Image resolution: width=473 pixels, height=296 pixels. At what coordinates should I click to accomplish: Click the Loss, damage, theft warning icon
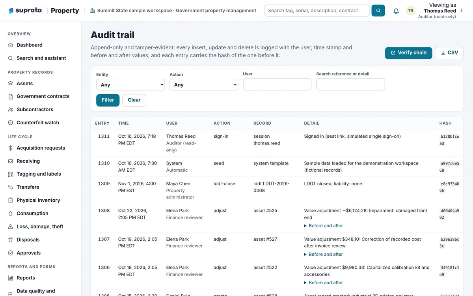[11, 227]
